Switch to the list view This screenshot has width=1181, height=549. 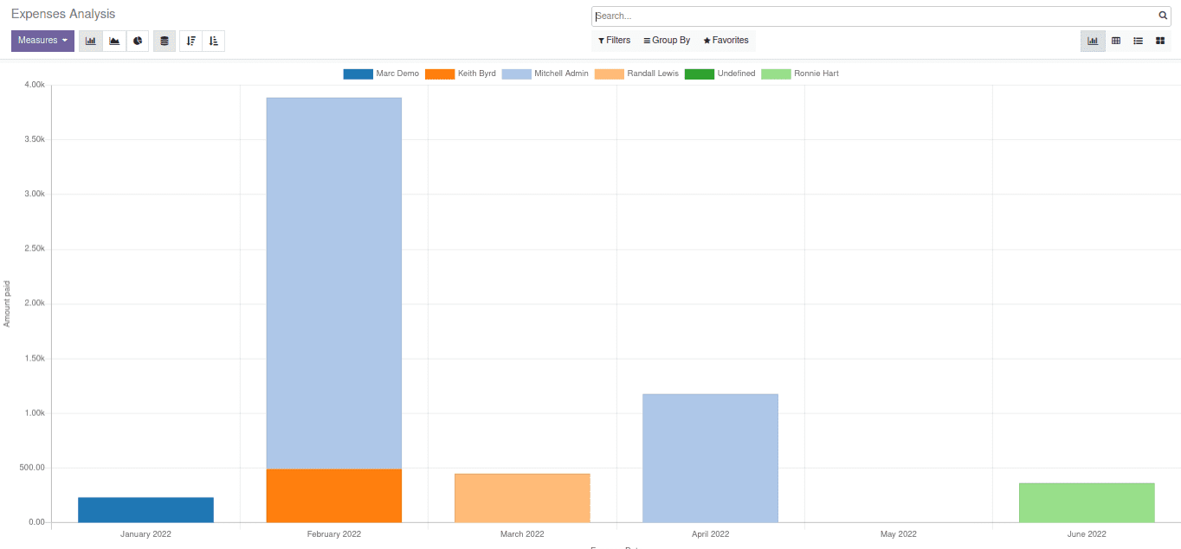1138,41
